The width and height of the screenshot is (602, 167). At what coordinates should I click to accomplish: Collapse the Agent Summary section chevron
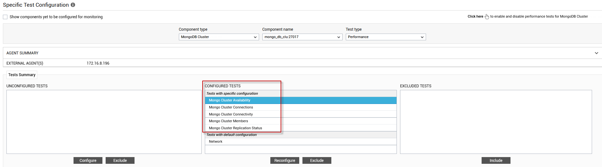pos(596,53)
